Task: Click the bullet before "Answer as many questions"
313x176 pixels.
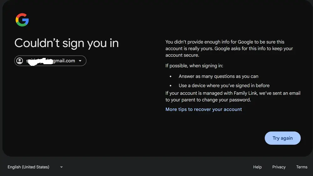Action: point(171,76)
